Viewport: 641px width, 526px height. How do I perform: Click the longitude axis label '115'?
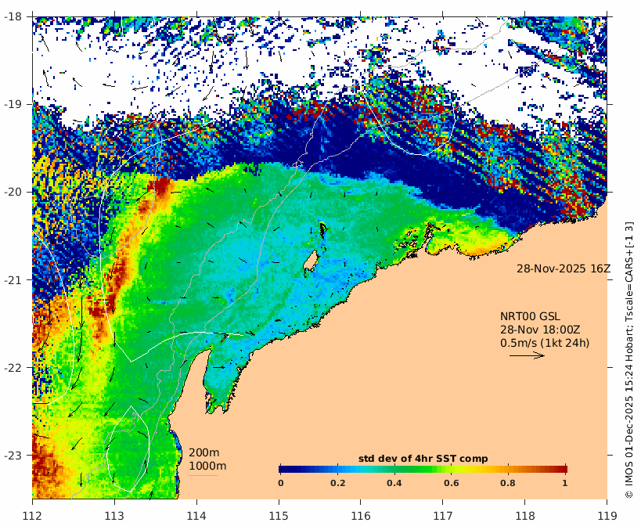click(x=279, y=515)
